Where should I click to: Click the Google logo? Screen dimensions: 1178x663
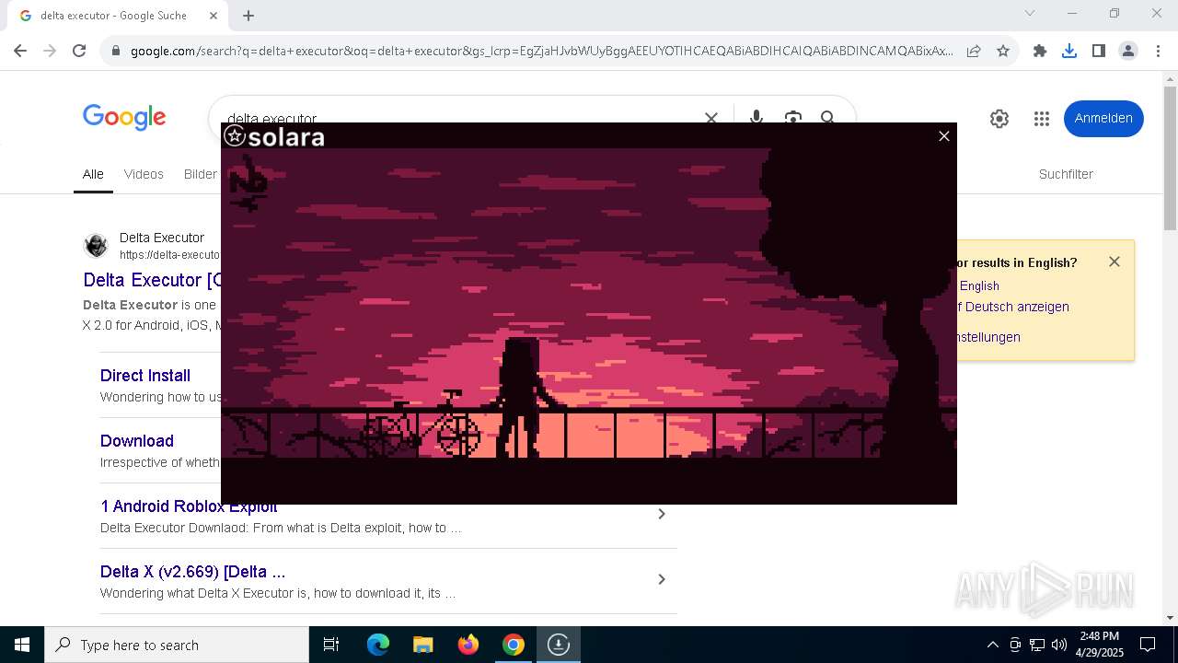[124, 117]
